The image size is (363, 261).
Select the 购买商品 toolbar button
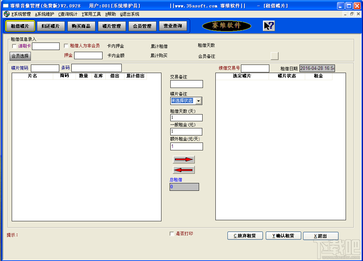tap(81, 26)
